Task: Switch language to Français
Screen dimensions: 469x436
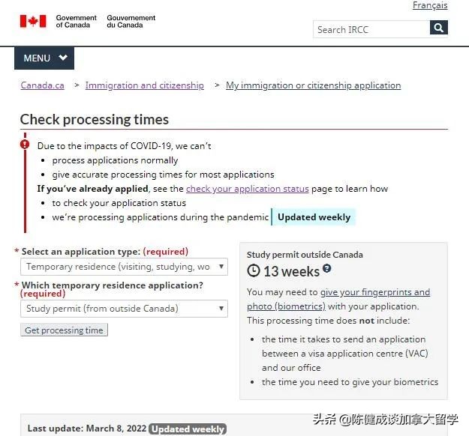Action: 430,6
